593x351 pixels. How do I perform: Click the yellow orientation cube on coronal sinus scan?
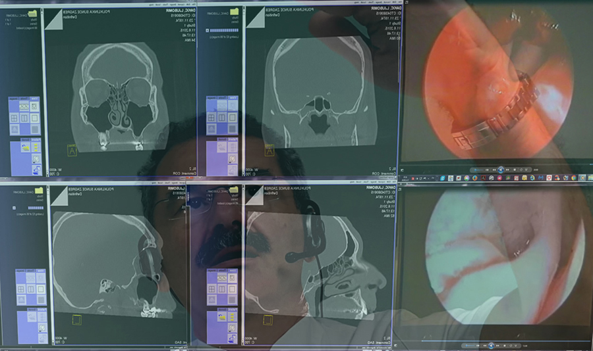click(x=72, y=151)
